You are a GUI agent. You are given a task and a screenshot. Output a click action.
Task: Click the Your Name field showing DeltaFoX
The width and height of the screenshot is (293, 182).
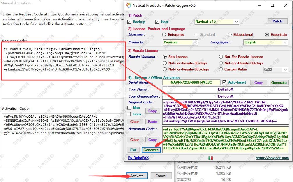click(225, 89)
